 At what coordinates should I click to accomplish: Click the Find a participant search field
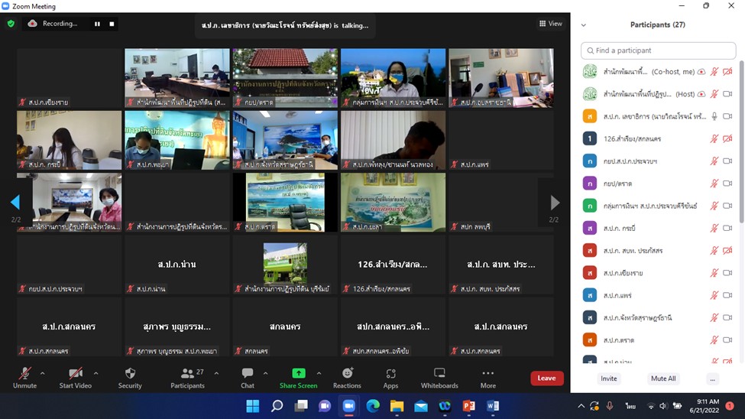point(659,50)
